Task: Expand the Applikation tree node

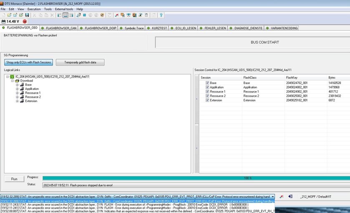Action: pos(17,89)
